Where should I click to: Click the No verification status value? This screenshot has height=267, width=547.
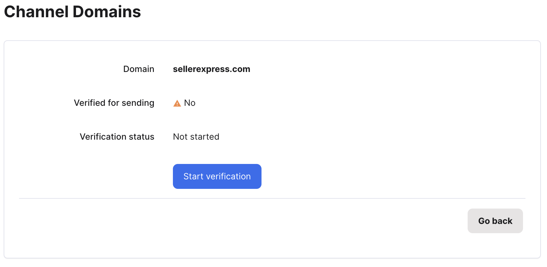[189, 103]
